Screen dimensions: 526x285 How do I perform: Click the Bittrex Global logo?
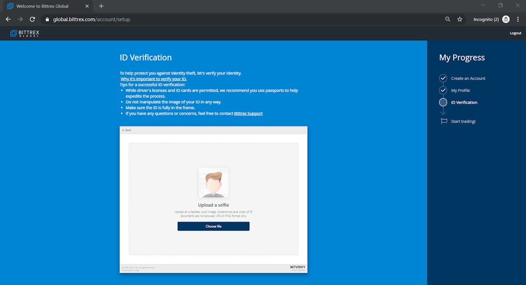(x=25, y=33)
